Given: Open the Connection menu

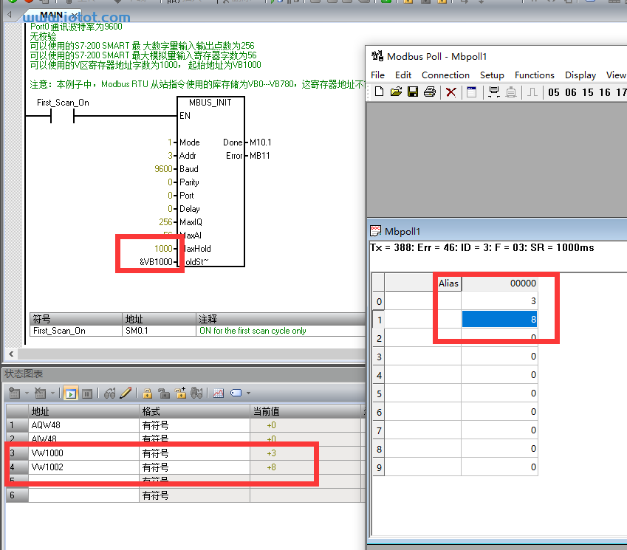Looking at the screenshot, I should 445,75.
